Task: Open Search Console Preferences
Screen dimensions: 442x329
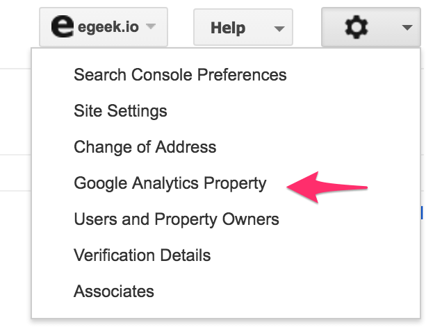Action: (x=180, y=75)
